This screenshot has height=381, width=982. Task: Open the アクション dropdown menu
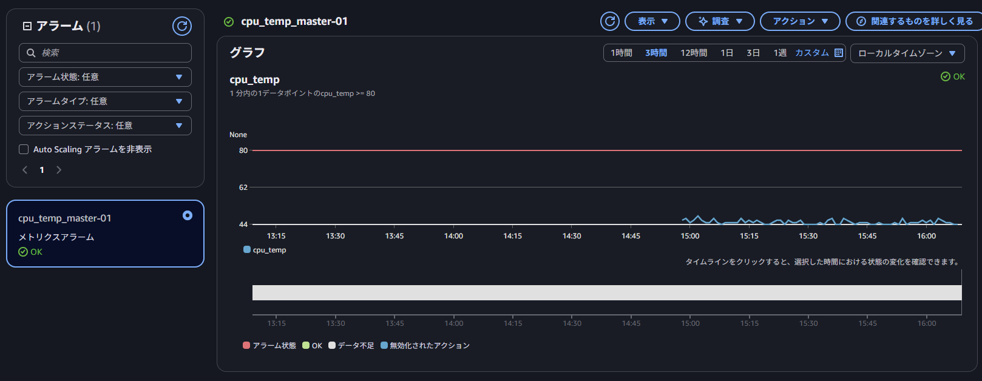pos(800,21)
